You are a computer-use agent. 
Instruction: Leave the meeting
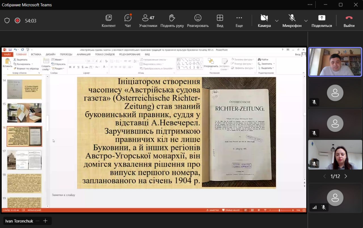[x=349, y=21]
